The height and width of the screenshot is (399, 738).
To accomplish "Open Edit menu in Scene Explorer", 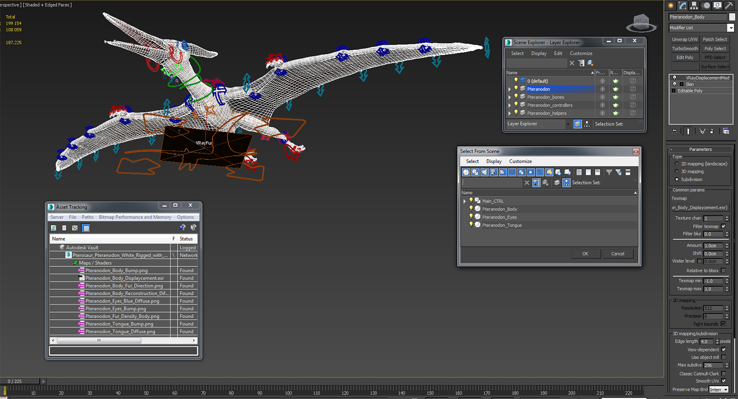I will pos(558,53).
